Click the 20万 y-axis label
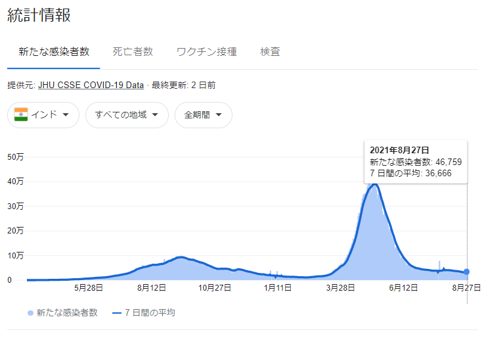This screenshot has height=338, width=486. (16, 231)
